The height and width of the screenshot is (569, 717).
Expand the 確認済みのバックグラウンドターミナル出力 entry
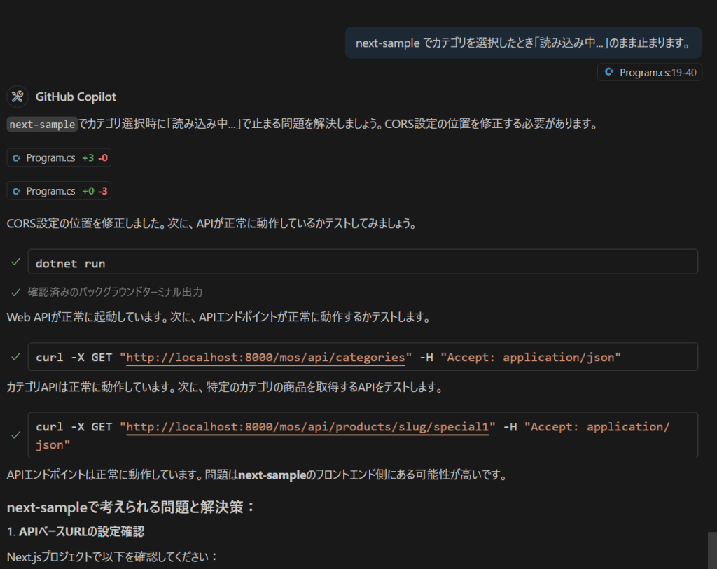pyautogui.click(x=115, y=292)
